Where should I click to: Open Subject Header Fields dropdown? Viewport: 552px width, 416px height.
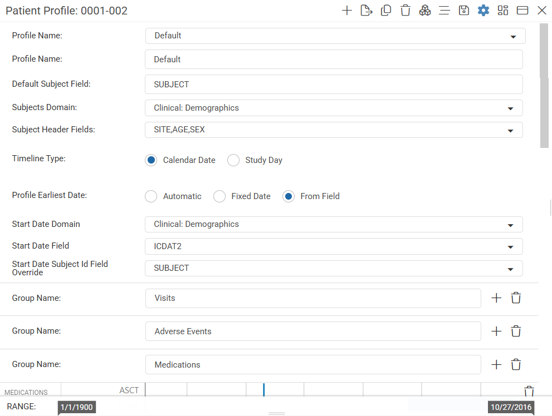pos(334,130)
